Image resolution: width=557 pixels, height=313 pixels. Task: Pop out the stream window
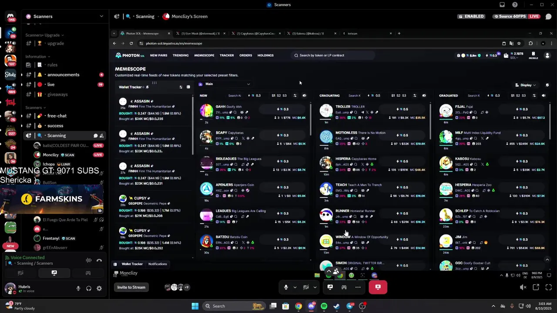click(536, 287)
